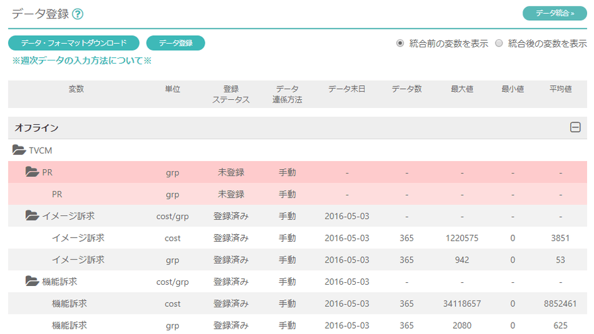594x334 pixels.
Task: Click the PR folder icon in the pink row
Action: (32, 172)
